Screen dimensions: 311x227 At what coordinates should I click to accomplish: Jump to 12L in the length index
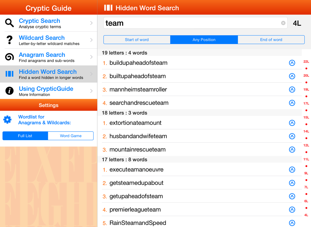[x=306, y=145]
